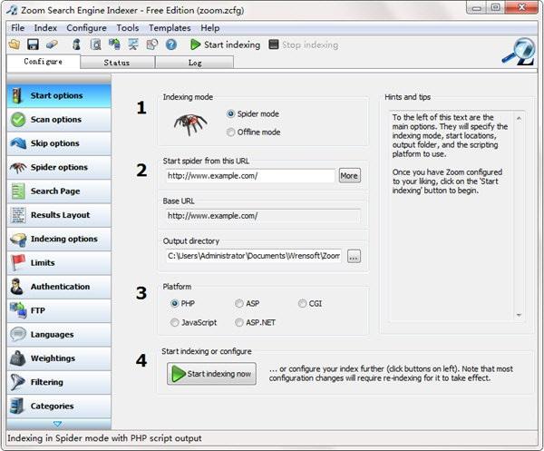Open Indexing options in the sidebar
544x451 pixels.
(59, 240)
